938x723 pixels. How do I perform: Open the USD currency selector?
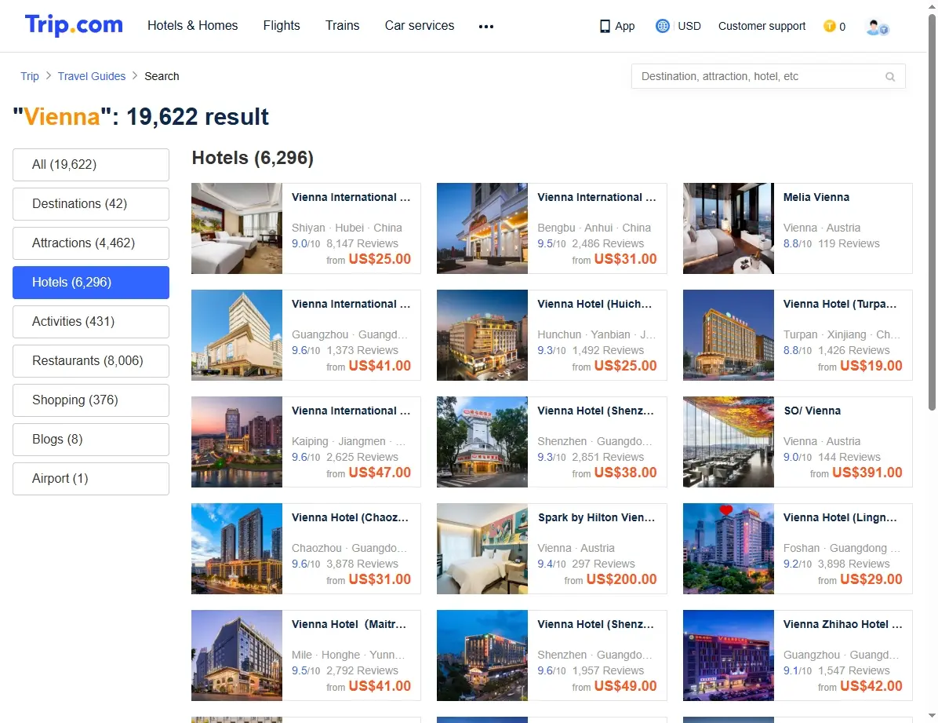689,26
